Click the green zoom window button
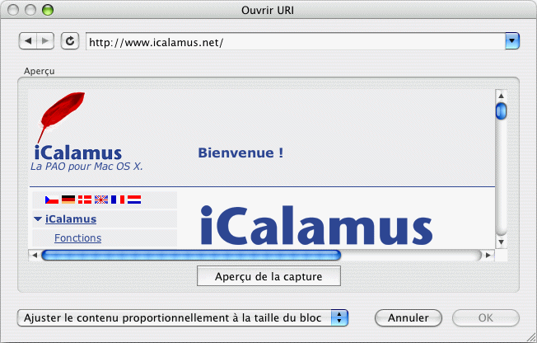This screenshot has height=343, width=537. click(48, 10)
